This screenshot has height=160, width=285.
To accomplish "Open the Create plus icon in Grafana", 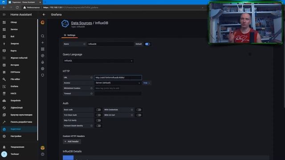I will click(43, 43).
